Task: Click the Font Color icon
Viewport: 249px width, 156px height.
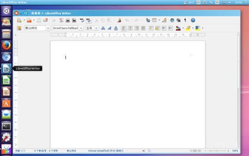Action: tap(178, 28)
